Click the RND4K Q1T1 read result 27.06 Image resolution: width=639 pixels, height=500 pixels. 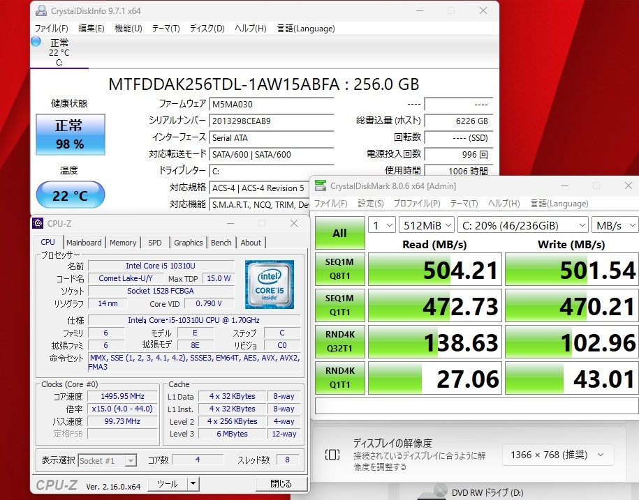(435, 377)
